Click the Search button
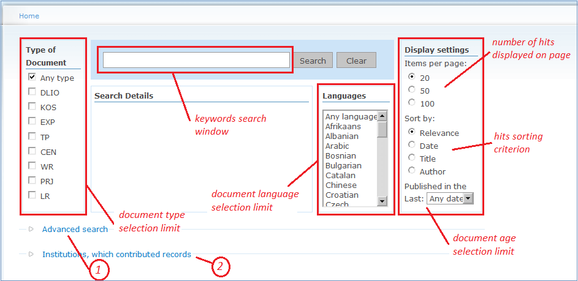The height and width of the screenshot is (281, 578). 313,61
